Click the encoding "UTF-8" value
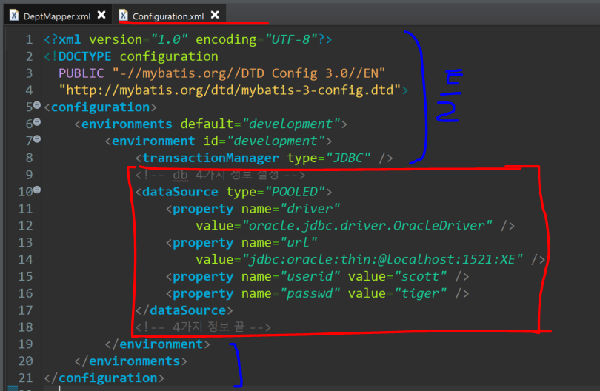This screenshot has height=391, width=600. click(x=291, y=39)
